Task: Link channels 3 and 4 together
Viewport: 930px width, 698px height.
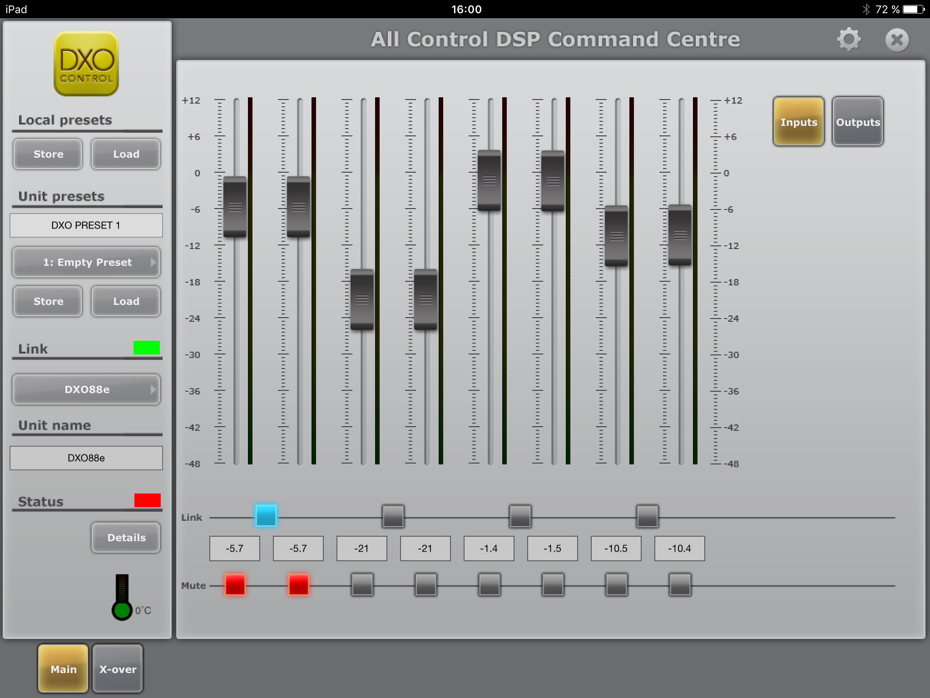Action: pyautogui.click(x=393, y=516)
